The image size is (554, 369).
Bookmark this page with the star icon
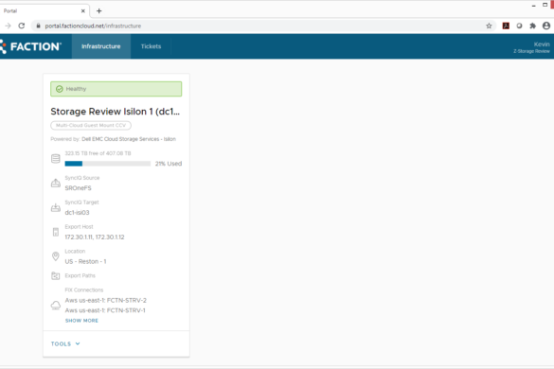pyautogui.click(x=489, y=26)
